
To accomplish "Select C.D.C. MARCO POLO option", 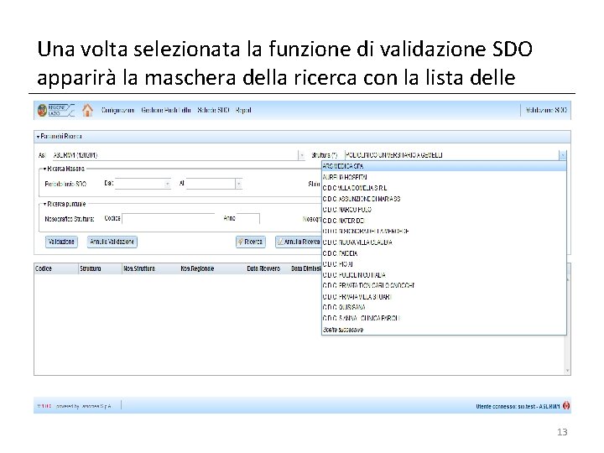I will click(x=444, y=210).
